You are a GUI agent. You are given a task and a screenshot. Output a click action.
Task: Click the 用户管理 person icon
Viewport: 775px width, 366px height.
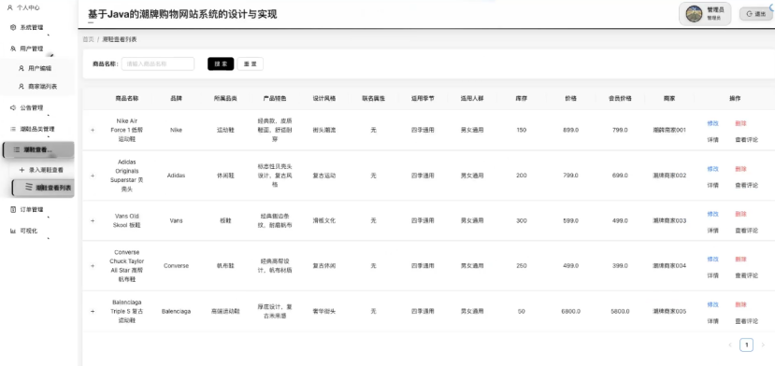click(13, 49)
